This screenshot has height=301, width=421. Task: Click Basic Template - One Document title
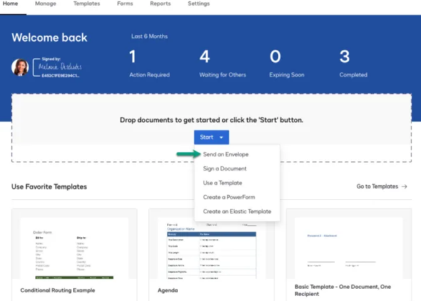click(x=343, y=290)
